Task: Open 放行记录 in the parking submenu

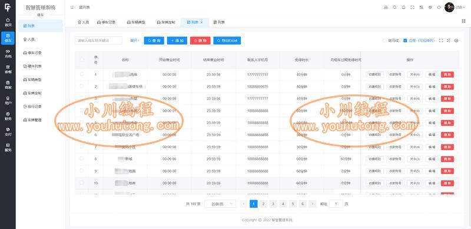Action: 40,106
